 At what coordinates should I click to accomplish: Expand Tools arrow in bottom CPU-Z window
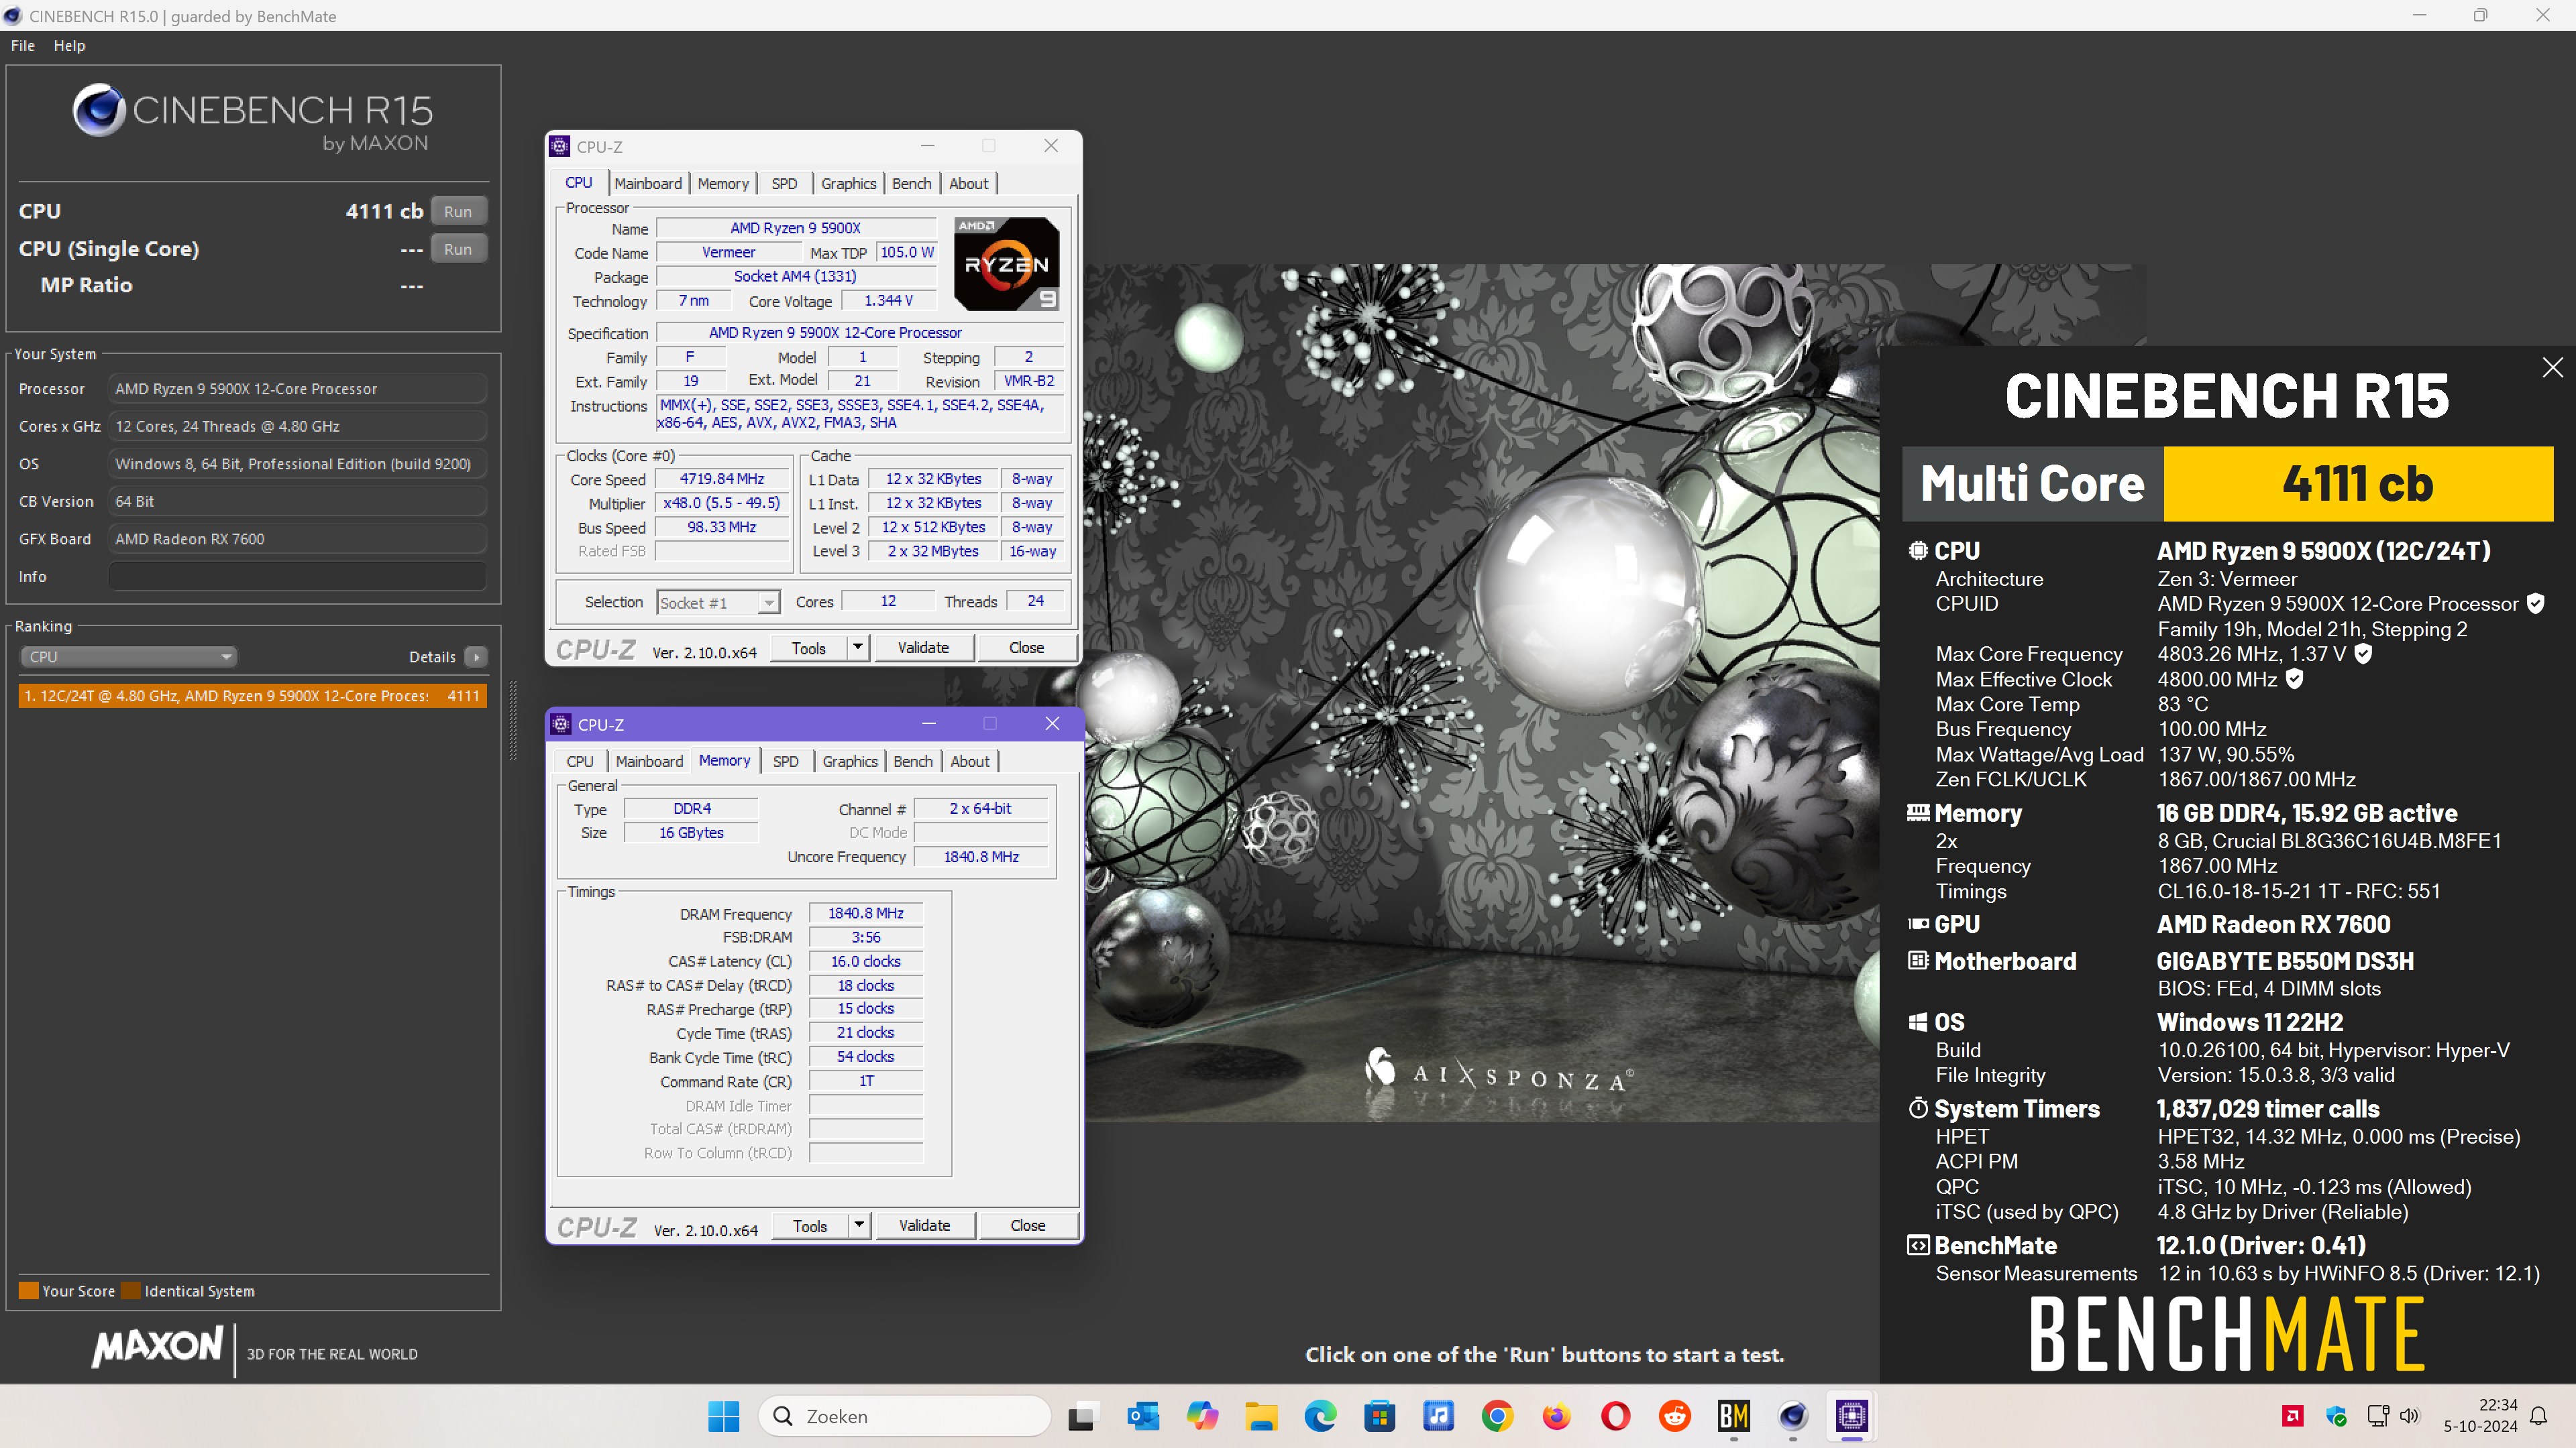pyautogui.click(x=859, y=1225)
